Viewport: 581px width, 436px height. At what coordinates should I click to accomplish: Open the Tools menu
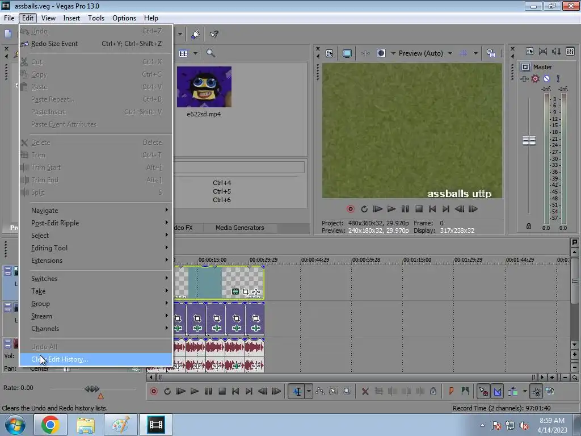click(96, 18)
